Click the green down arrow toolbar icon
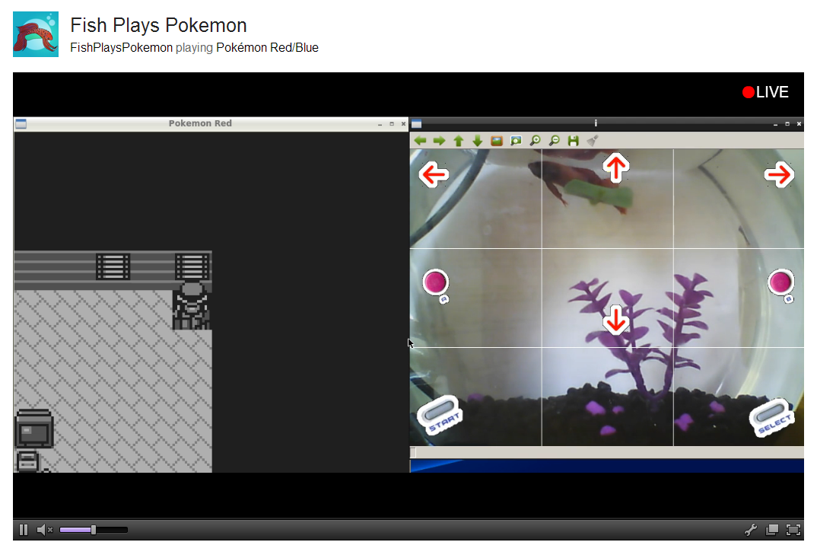The width and height of the screenshot is (817, 542). pyautogui.click(x=477, y=141)
